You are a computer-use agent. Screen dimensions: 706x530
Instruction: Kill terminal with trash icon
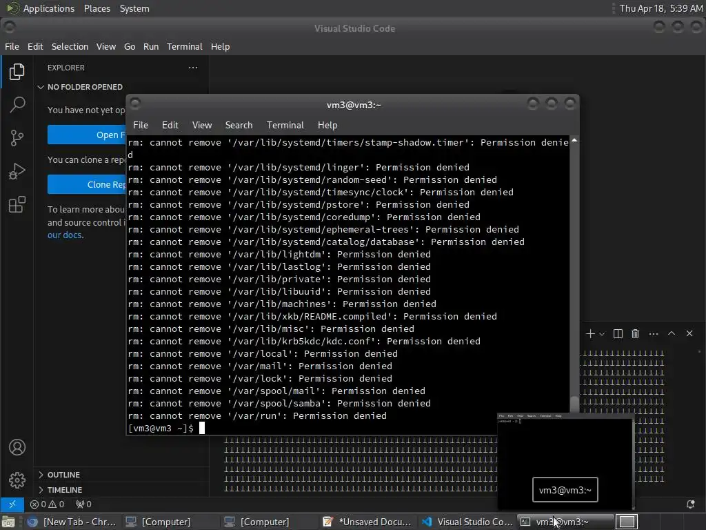pos(635,333)
